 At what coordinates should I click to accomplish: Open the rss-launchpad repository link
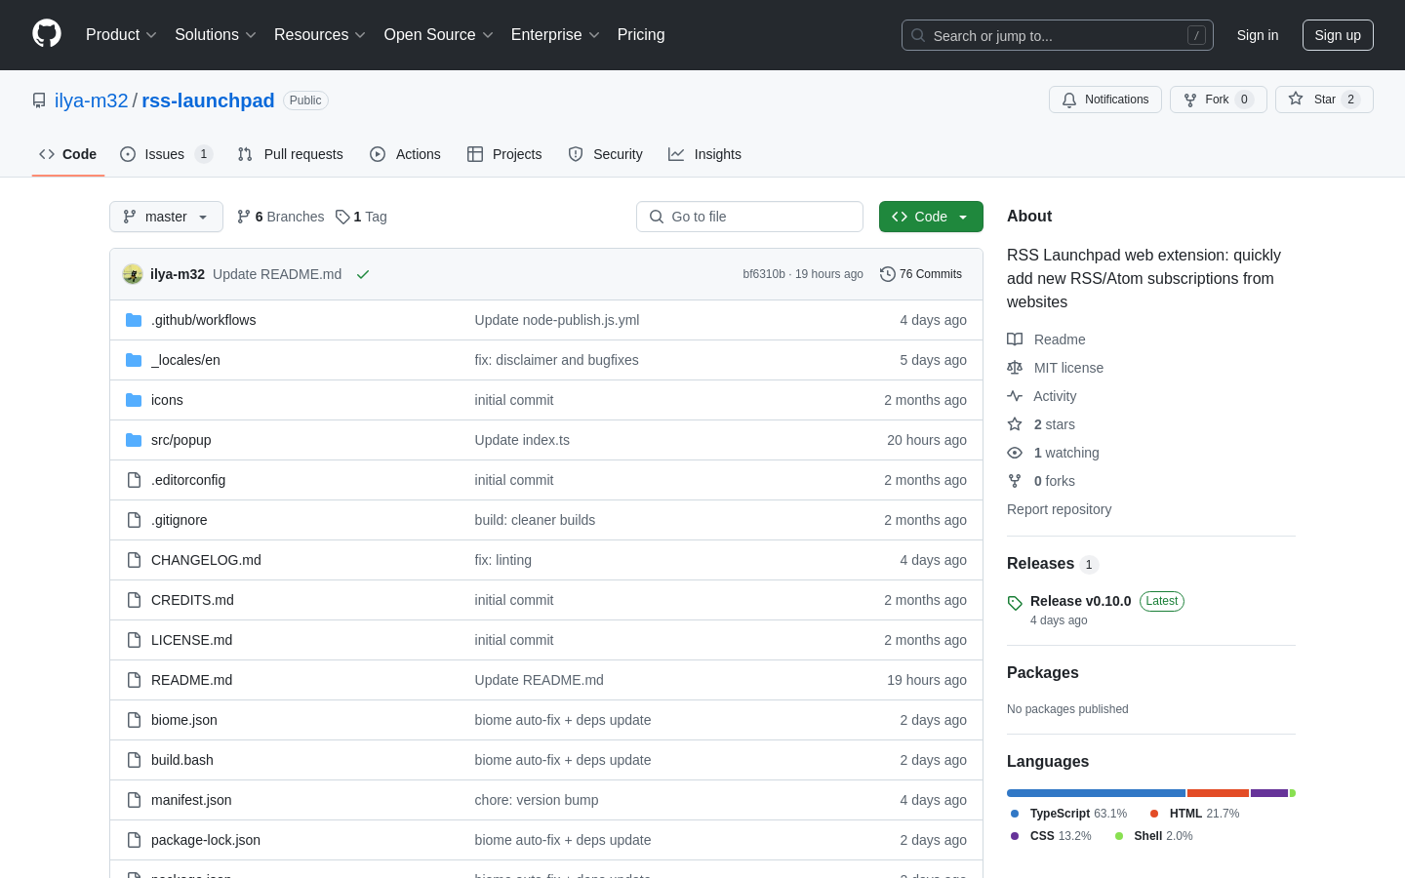pos(208,100)
